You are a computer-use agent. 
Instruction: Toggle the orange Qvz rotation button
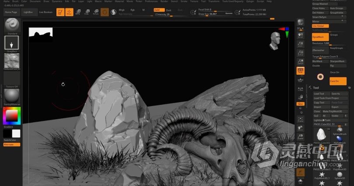click(300, 104)
